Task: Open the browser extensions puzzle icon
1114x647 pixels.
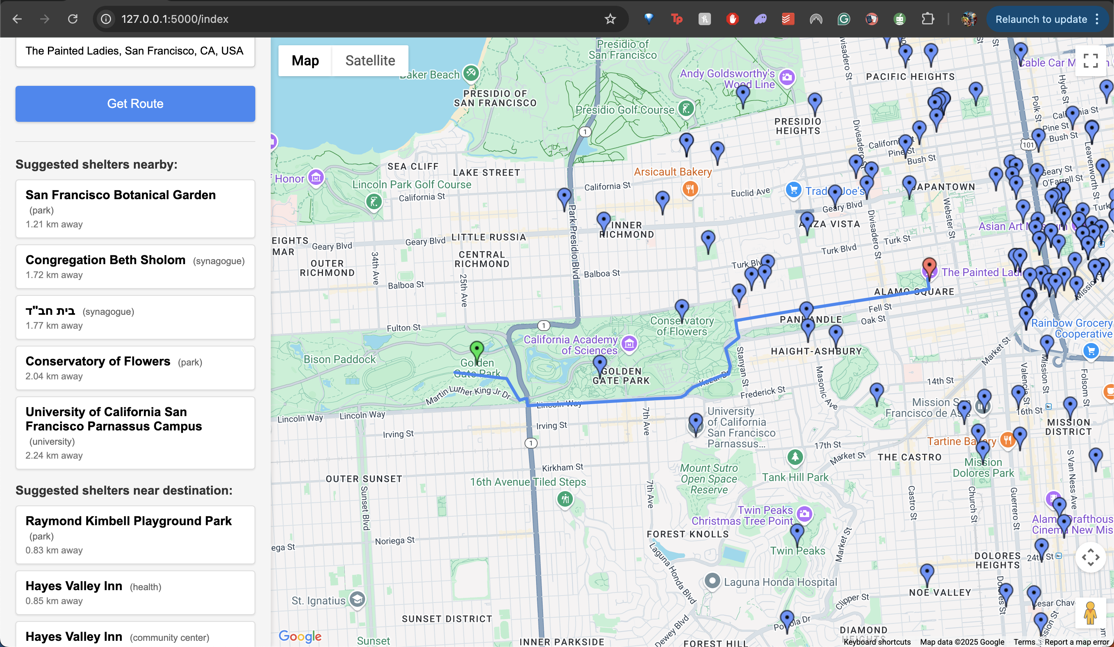Action: pyautogui.click(x=928, y=19)
